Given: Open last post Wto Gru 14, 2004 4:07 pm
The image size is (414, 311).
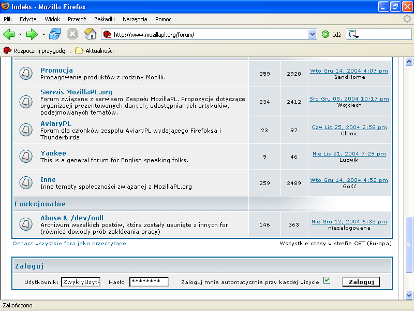Looking at the screenshot, I should [349, 71].
